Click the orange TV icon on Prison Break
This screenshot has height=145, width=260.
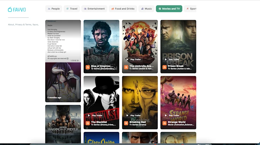164,67
